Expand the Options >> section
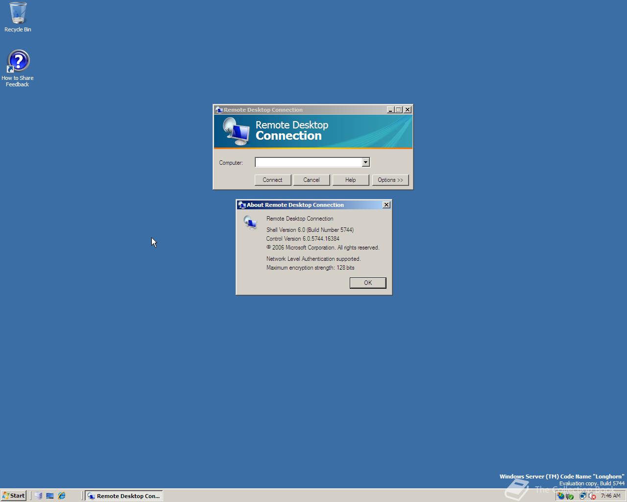Image resolution: width=627 pixels, height=502 pixels. [x=390, y=180]
